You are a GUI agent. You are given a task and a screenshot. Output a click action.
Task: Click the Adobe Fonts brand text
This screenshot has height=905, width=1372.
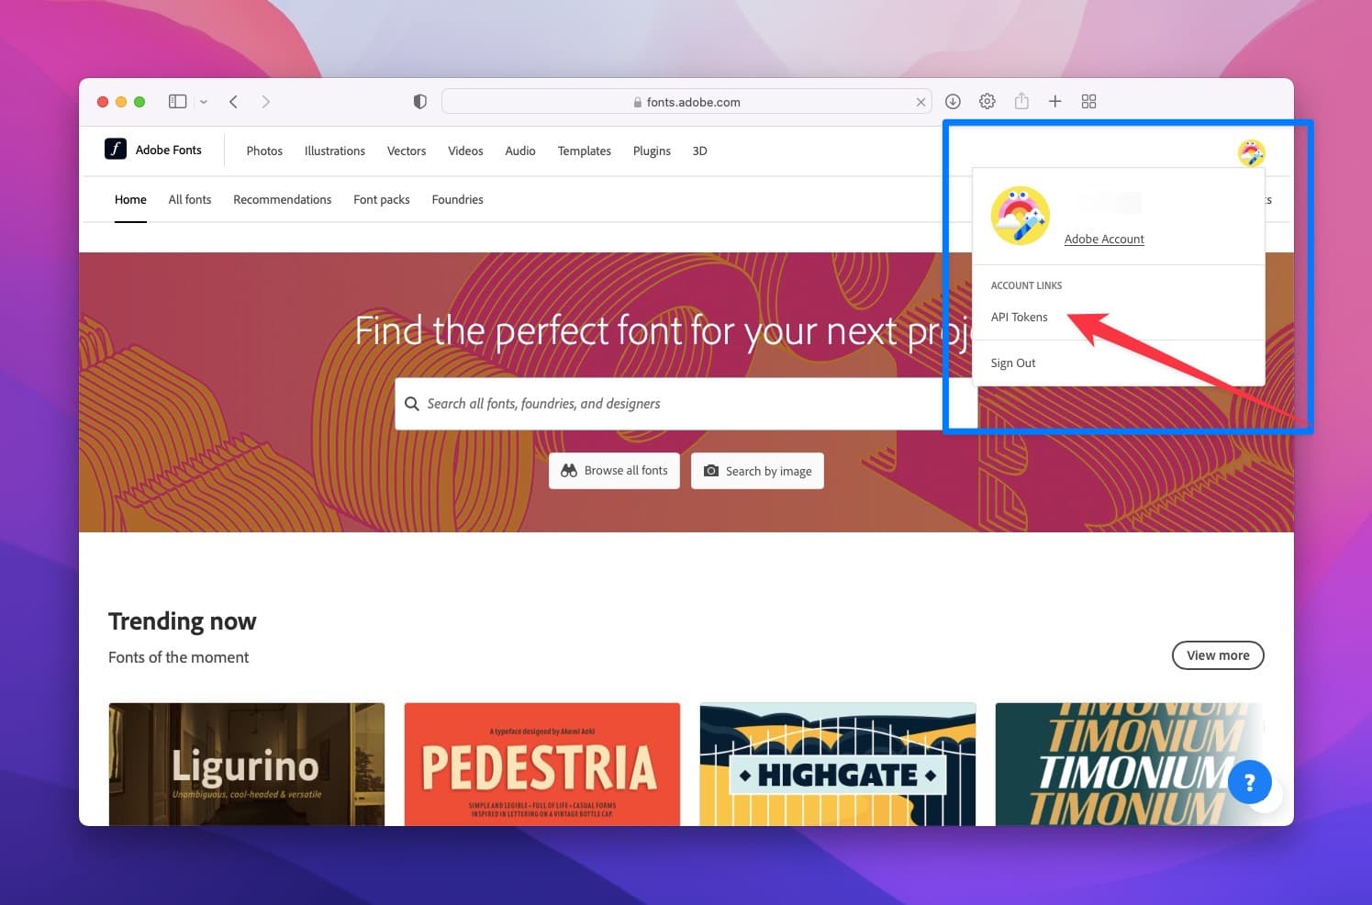point(169,150)
